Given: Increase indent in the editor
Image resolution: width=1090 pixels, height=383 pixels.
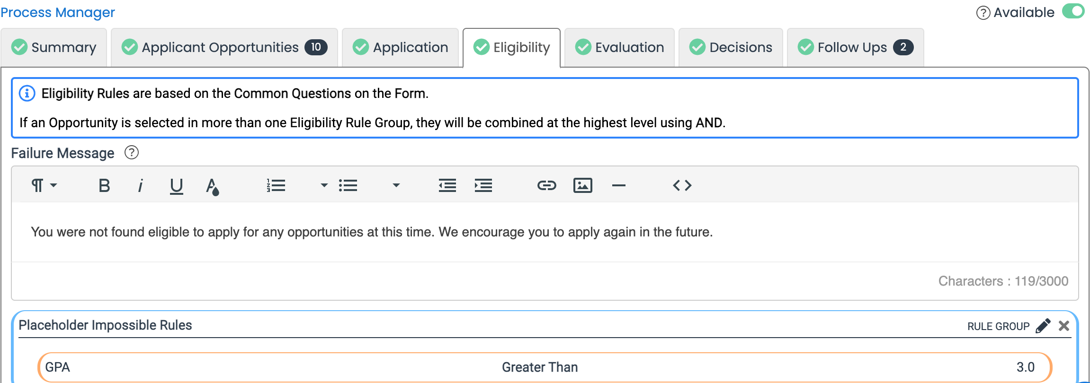Looking at the screenshot, I should (483, 185).
